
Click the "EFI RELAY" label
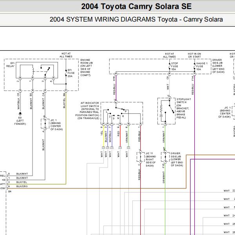[10, 65]
